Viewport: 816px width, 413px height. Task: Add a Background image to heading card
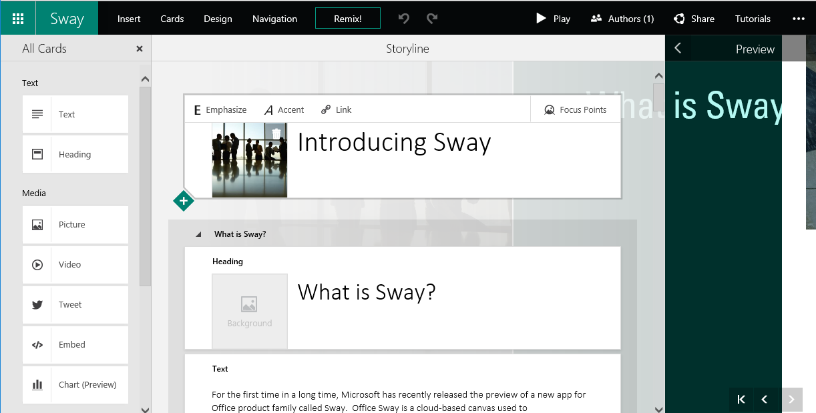pyautogui.click(x=250, y=312)
